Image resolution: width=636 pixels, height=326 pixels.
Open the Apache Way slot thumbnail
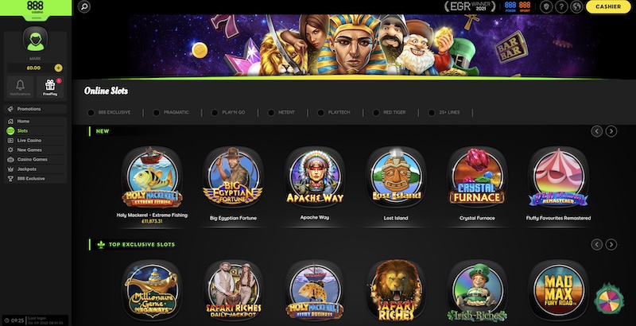coord(315,177)
